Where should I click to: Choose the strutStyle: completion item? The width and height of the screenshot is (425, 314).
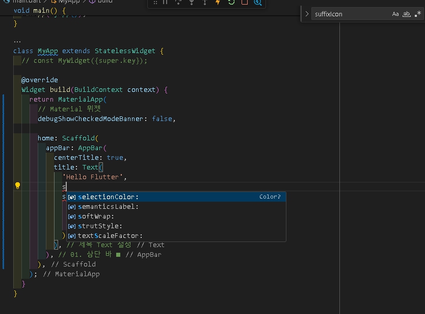176,226
